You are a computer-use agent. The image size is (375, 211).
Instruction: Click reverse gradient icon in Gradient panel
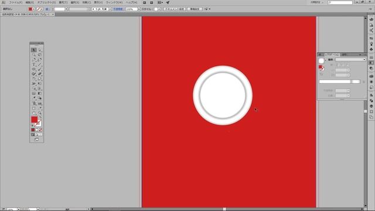coord(322,74)
